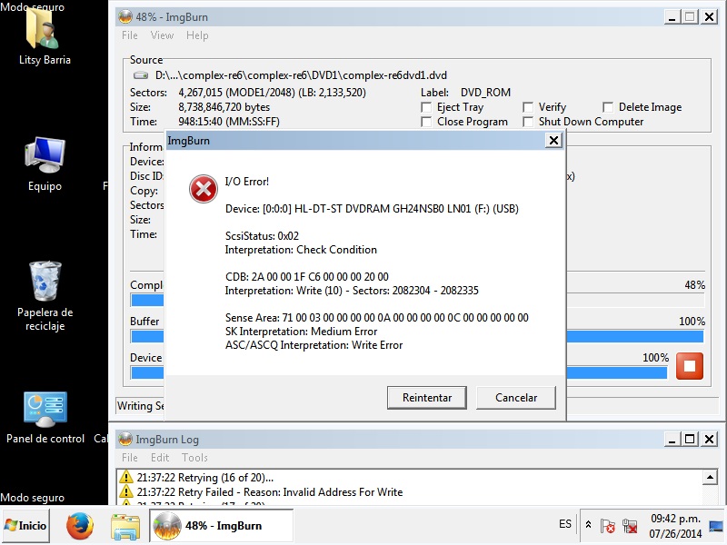
Task: Click the ES language indicator
Action: click(x=564, y=524)
